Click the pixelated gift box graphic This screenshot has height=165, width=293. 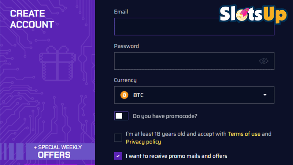(x=58, y=63)
